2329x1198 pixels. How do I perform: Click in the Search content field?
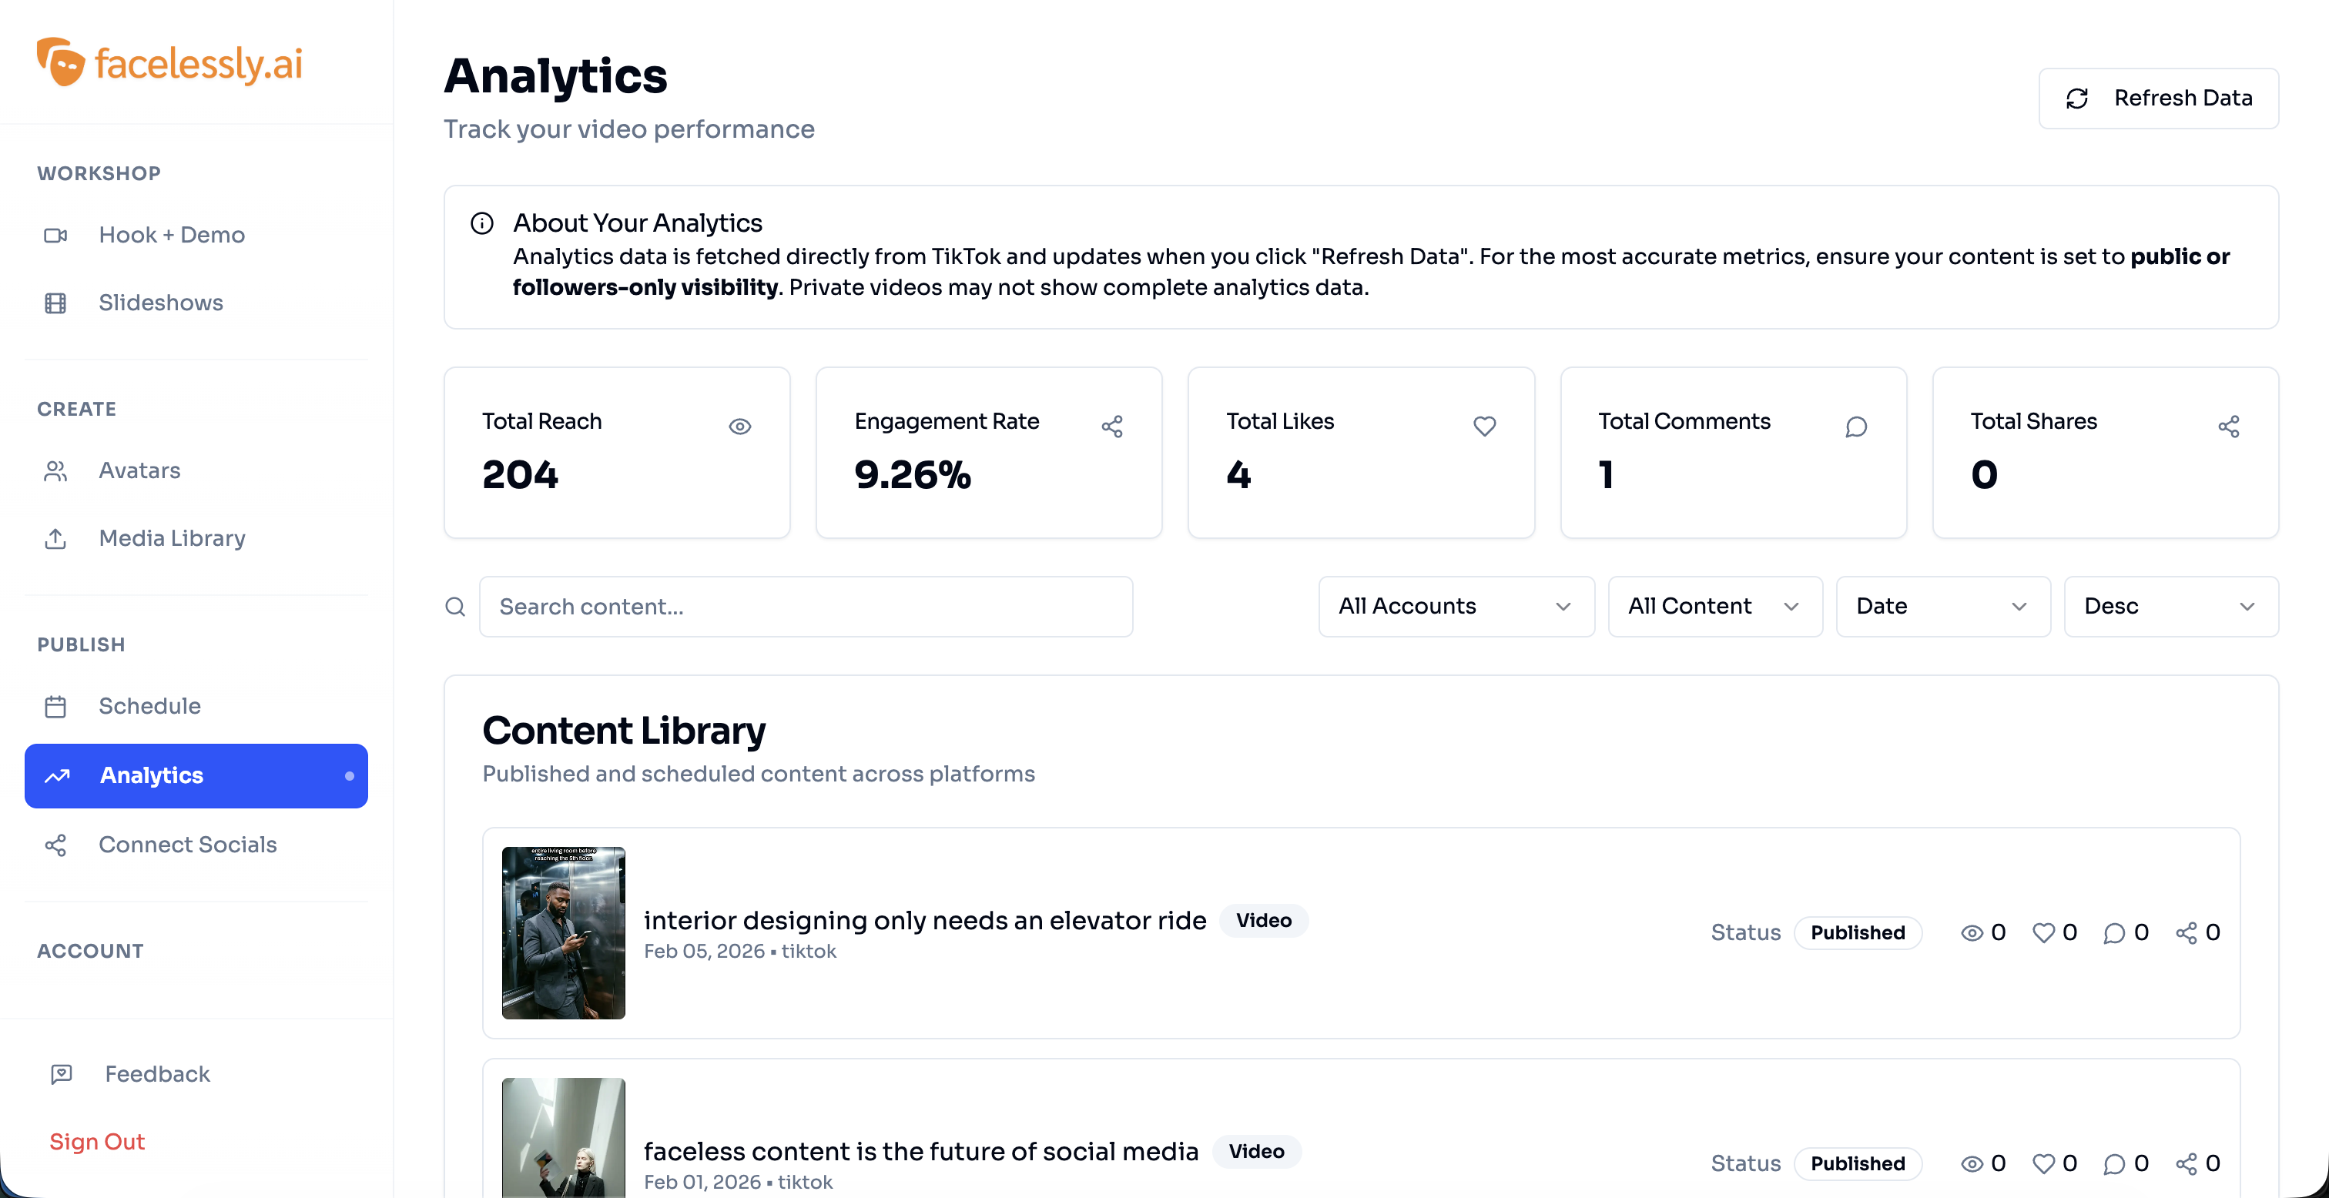pyautogui.click(x=806, y=607)
